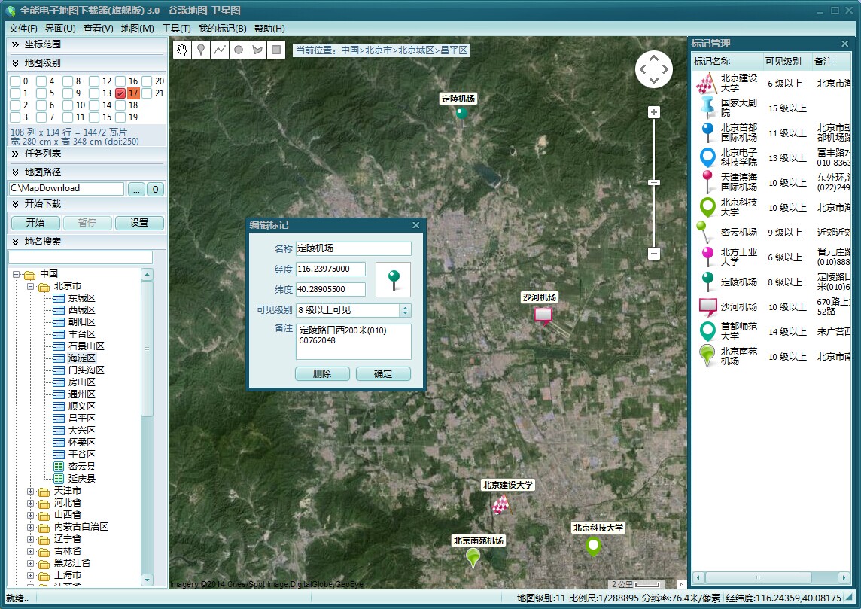Click the place tree vertical scrollbar

147,348
